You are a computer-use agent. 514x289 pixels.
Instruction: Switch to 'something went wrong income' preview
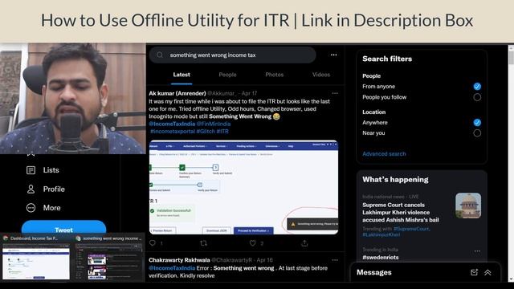click(109, 258)
